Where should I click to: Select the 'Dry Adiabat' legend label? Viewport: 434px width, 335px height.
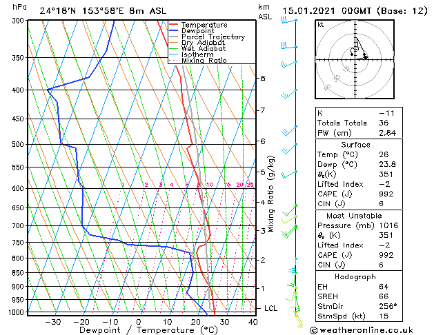[203, 43]
